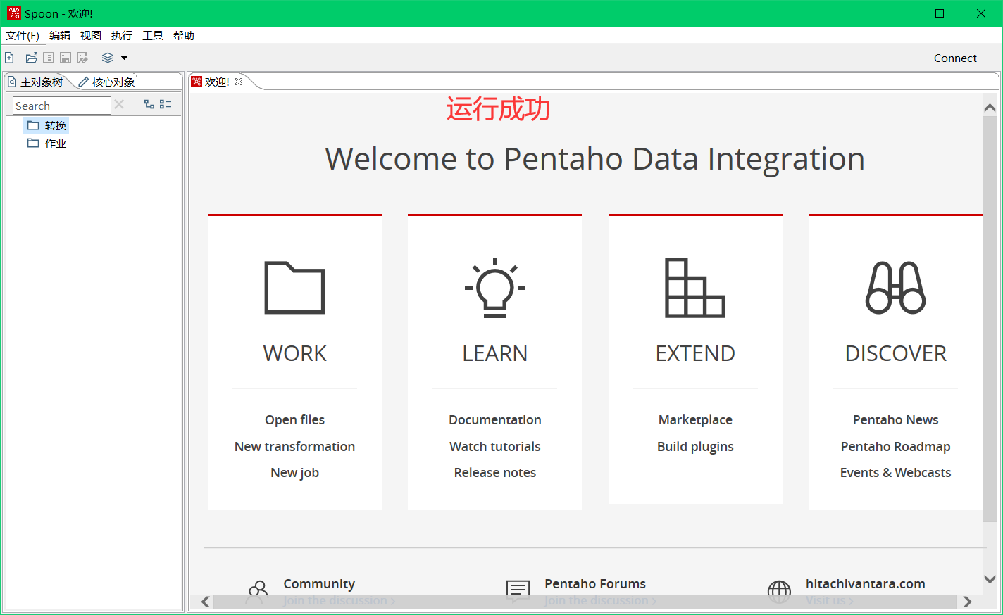
Task: Open the Watch tutorials link
Action: click(495, 446)
